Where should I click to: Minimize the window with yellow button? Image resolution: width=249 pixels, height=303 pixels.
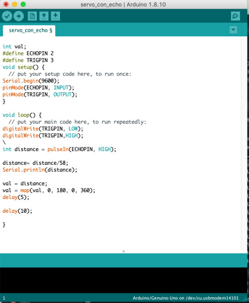coord(15,4)
